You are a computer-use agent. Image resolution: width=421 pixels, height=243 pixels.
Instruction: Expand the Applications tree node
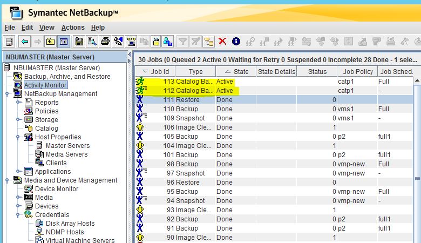point(18,171)
